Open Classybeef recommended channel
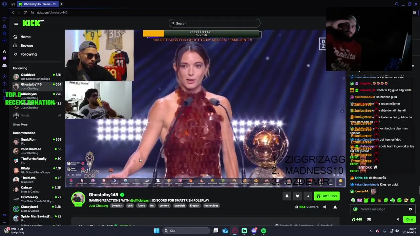Screen dimensions: 420x236 coord(37,208)
